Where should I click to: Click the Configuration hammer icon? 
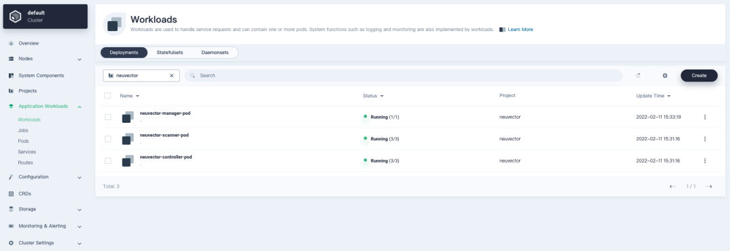coord(11,177)
